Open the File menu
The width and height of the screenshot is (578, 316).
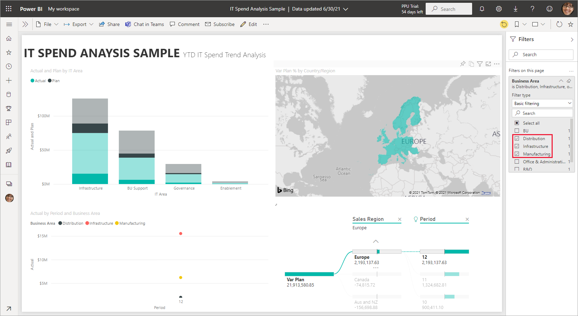click(47, 24)
